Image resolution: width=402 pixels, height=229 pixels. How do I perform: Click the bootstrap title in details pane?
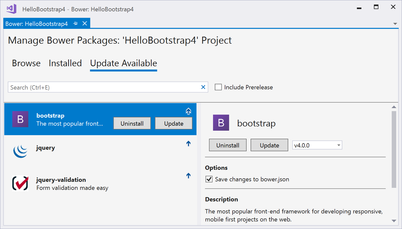(256, 123)
